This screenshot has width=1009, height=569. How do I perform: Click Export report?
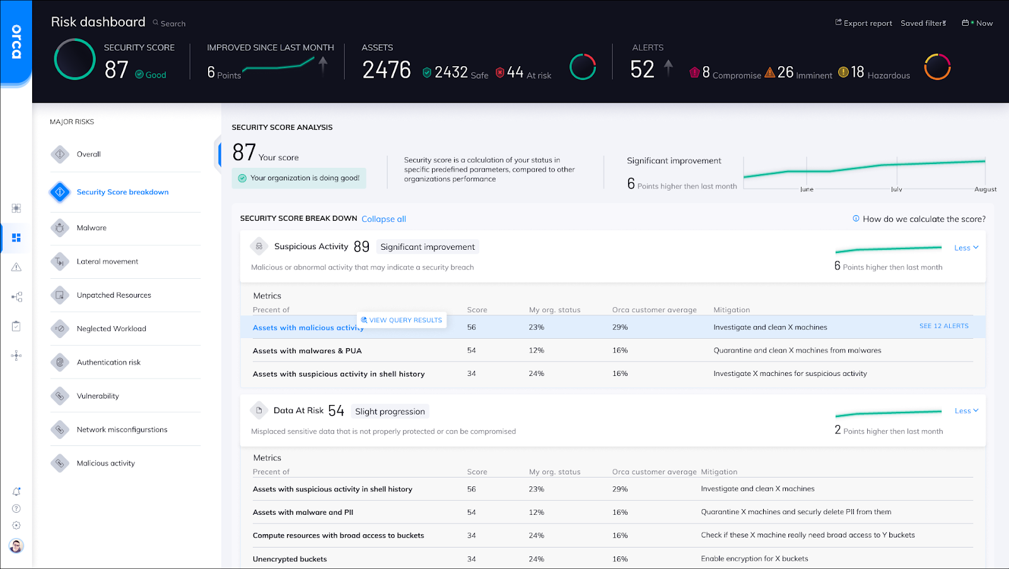click(x=863, y=23)
